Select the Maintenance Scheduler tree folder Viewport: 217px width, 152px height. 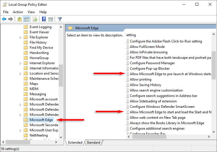tap(44, 79)
